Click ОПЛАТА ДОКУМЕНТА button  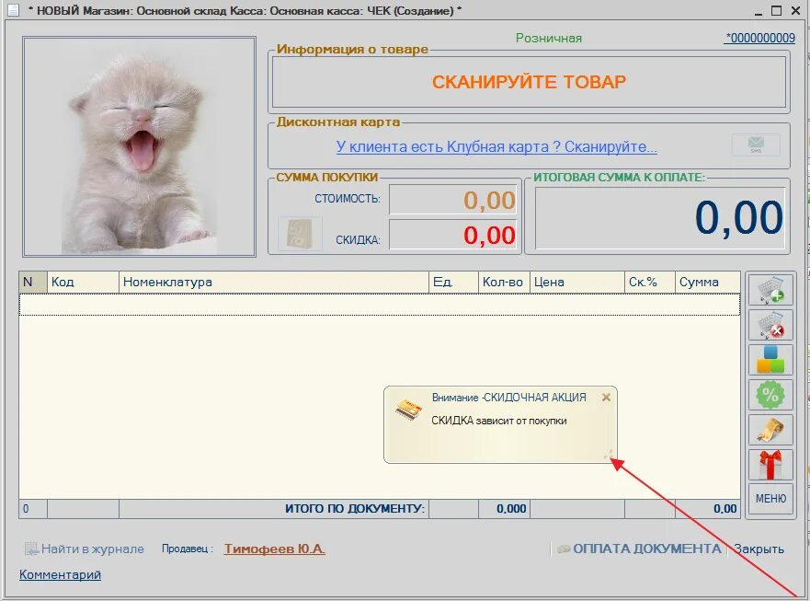pyautogui.click(x=640, y=549)
